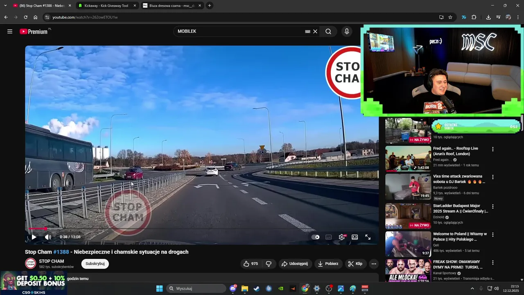Download video with Pobierz

(328, 264)
